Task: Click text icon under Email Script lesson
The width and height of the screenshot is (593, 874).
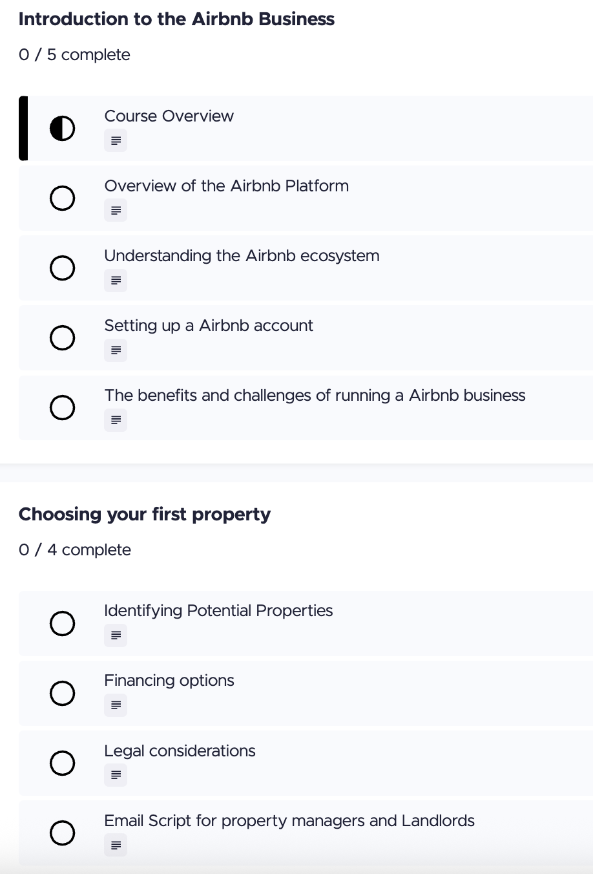Action: click(116, 844)
